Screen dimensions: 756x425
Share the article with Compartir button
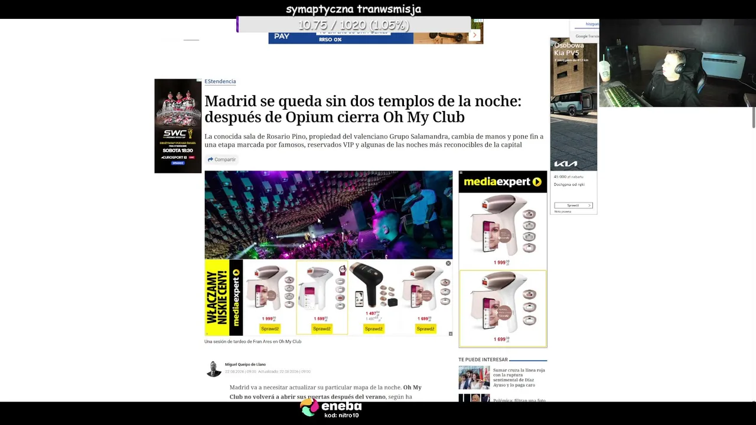click(221, 159)
